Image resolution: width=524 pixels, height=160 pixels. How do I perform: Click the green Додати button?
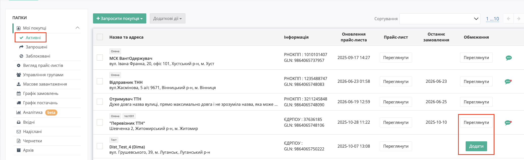(x=476, y=146)
